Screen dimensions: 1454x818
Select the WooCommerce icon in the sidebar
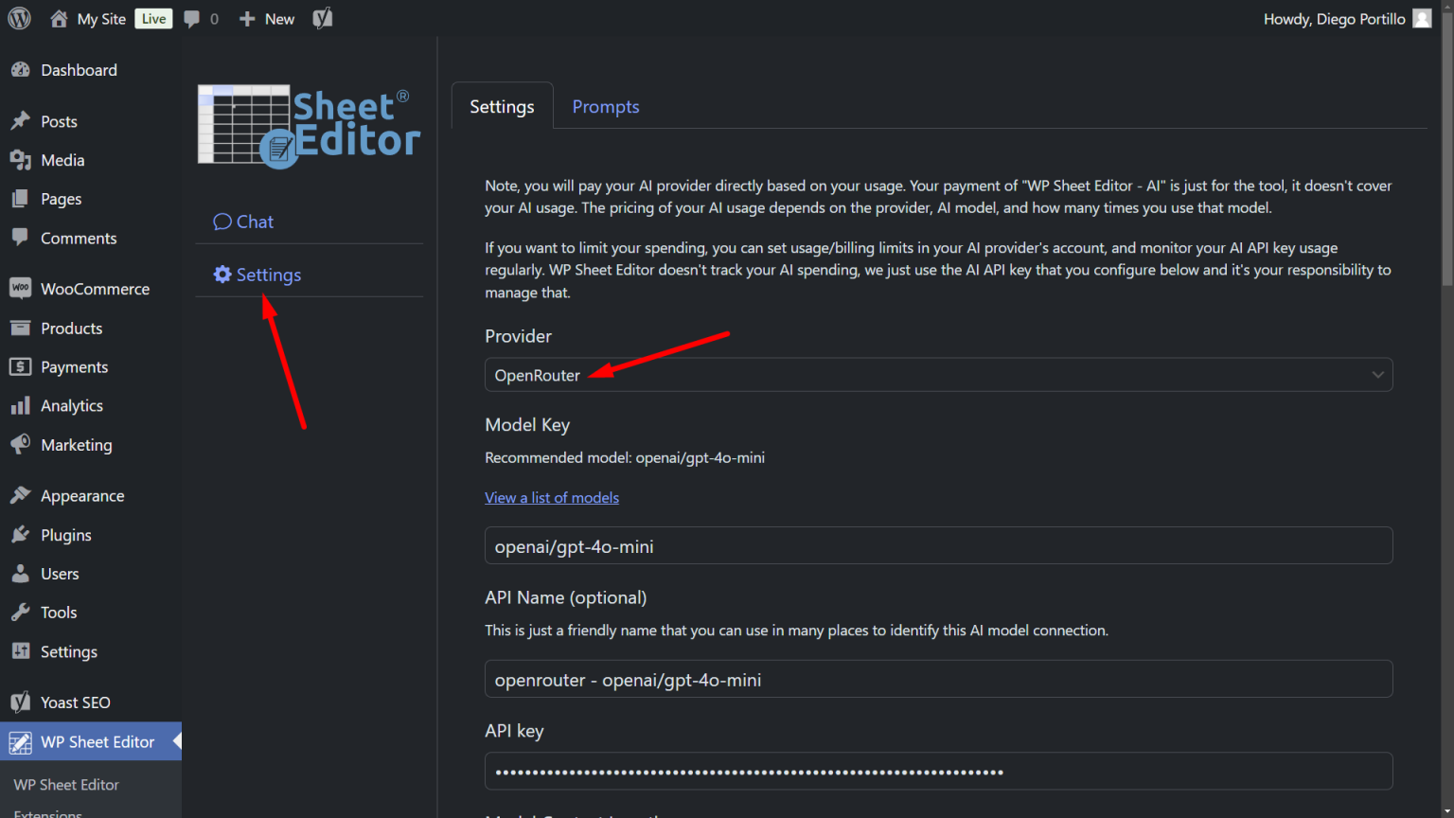point(21,288)
